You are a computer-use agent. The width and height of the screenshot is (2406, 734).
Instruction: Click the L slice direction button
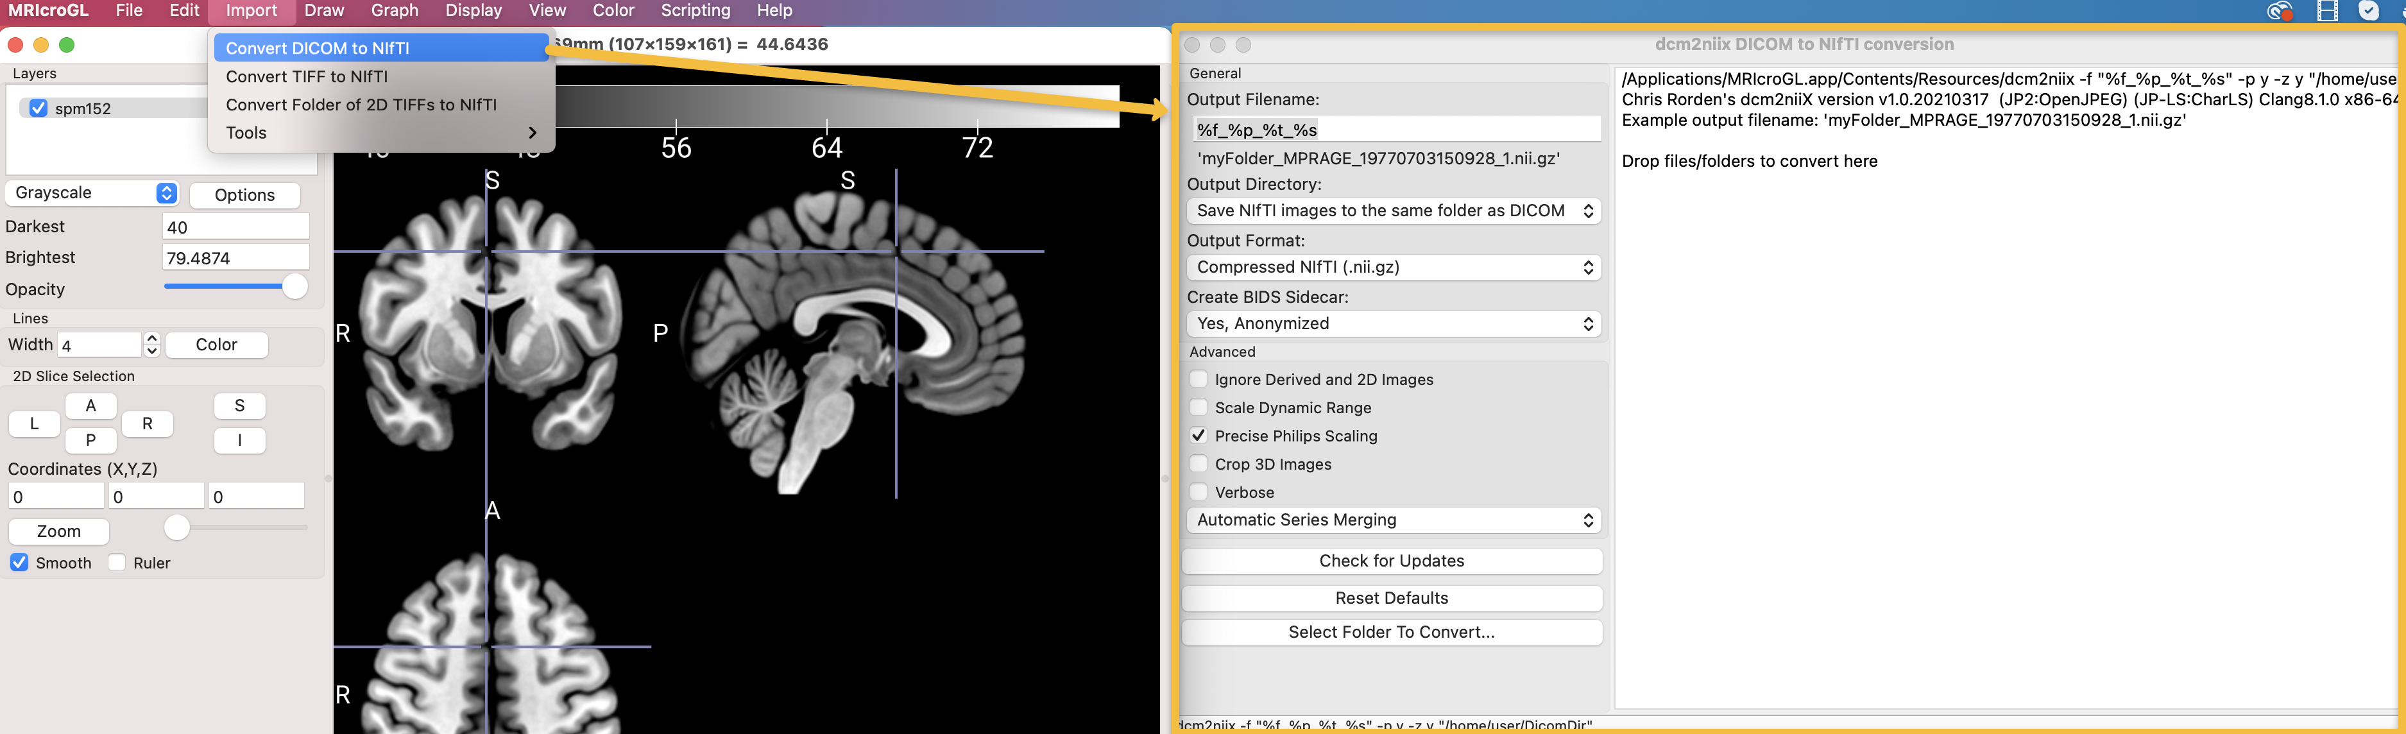[x=35, y=424]
